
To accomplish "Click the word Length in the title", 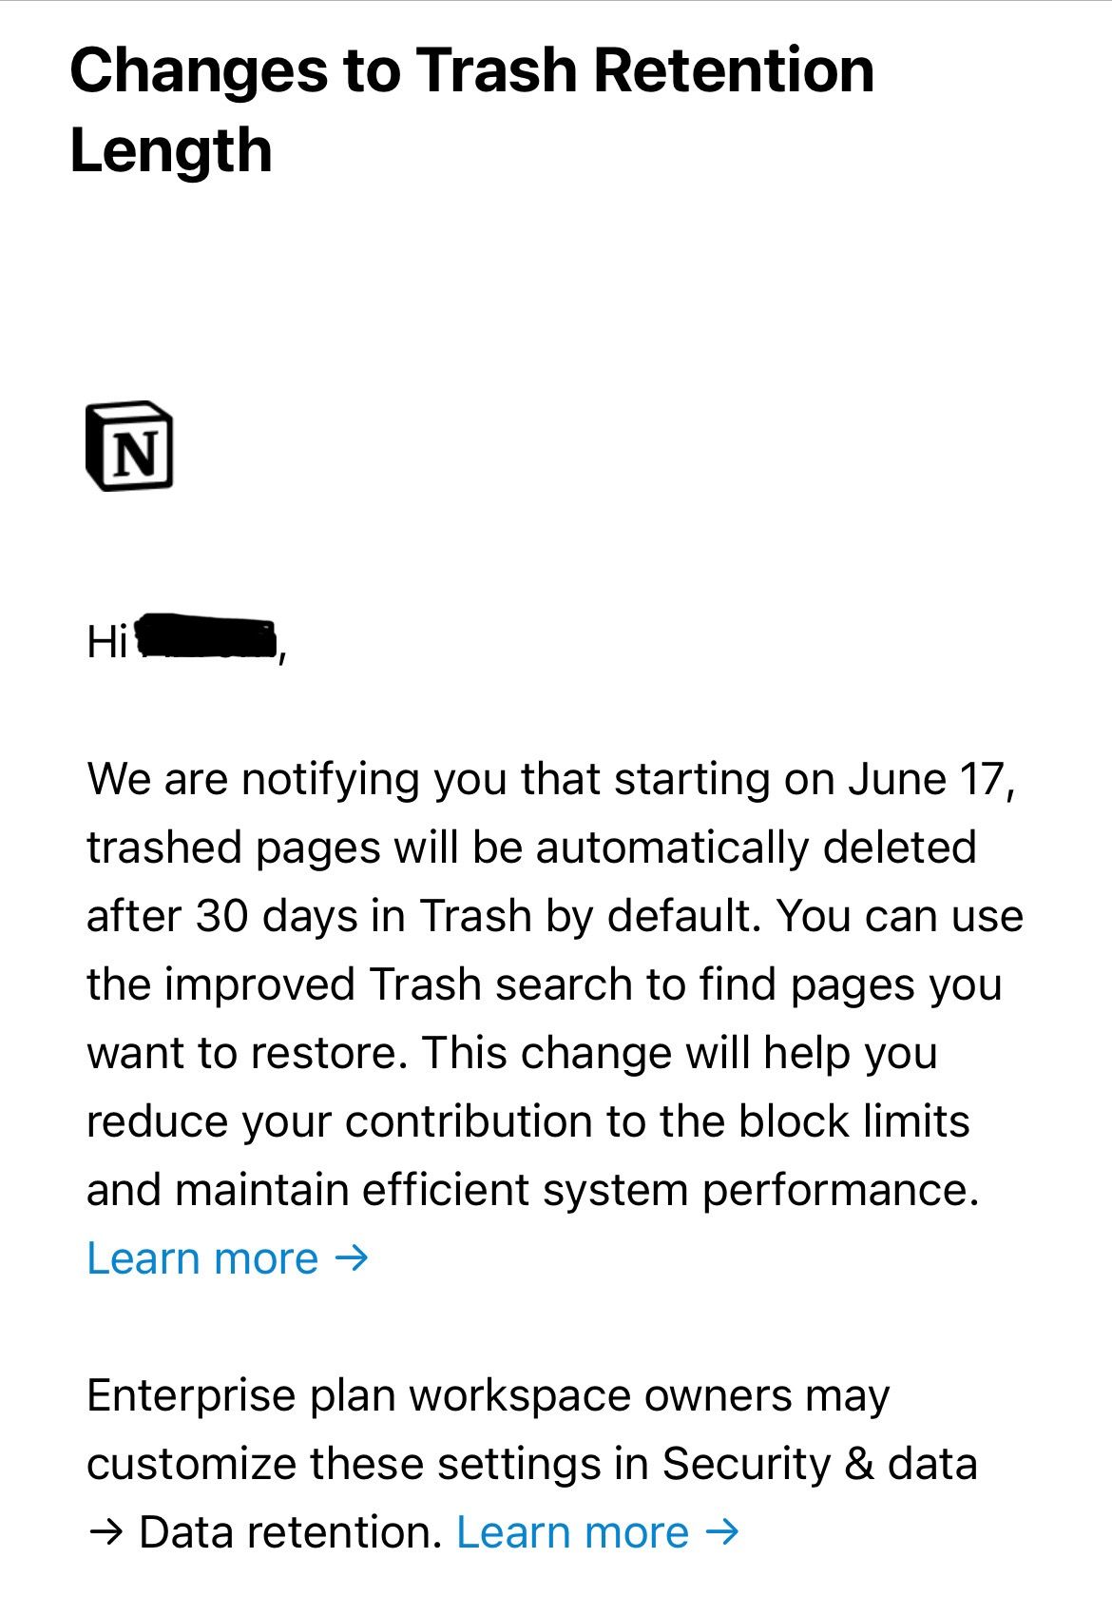I will (x=171, y=152).
